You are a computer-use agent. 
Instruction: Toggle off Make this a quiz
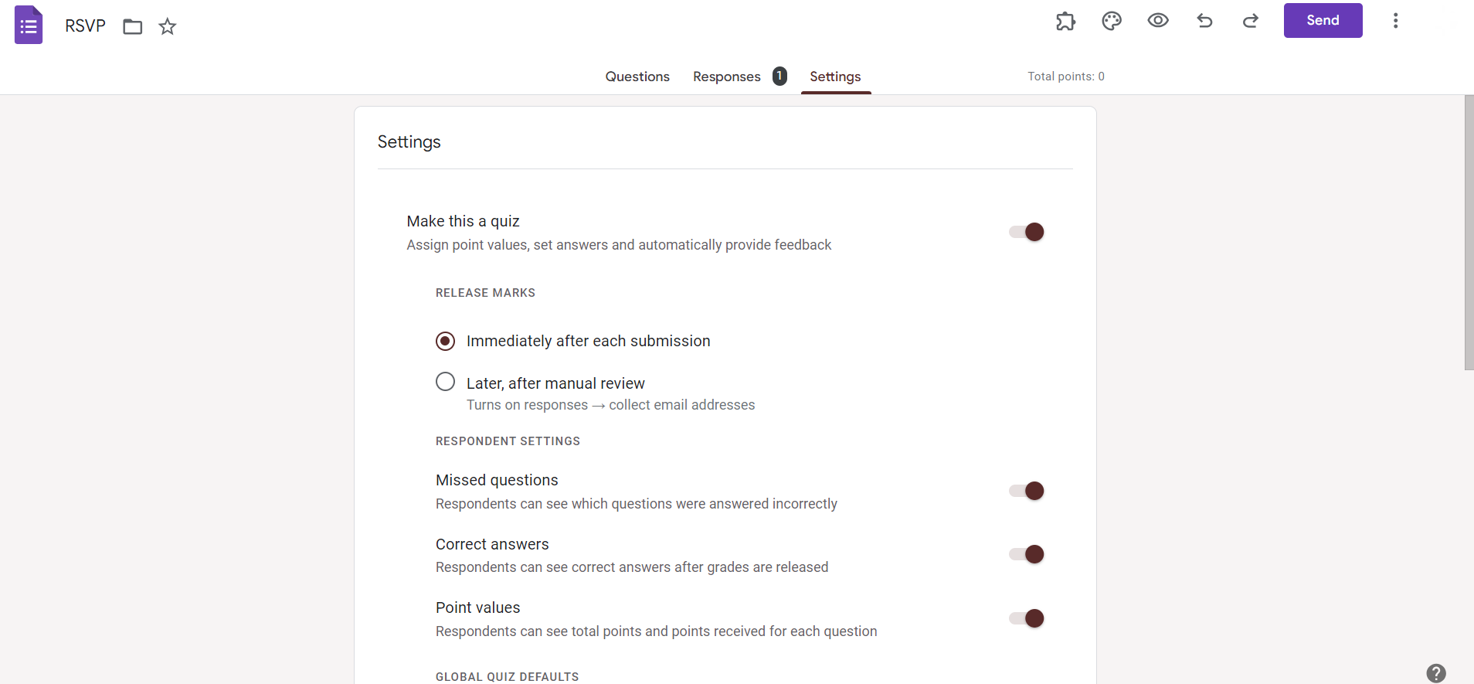pyautogui.click(x=1027, y=232)
